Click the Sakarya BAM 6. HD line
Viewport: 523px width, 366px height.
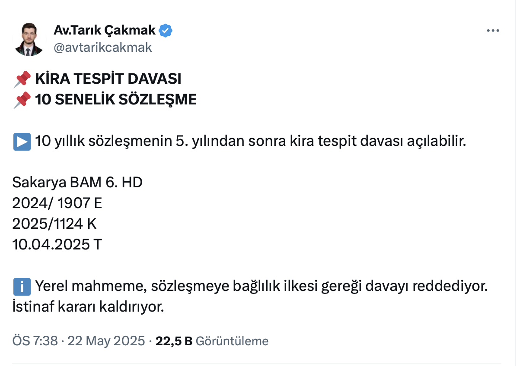(x=77, y=183)
